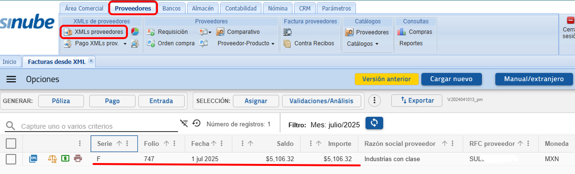Generate Póliza button

tap(61, 101)
